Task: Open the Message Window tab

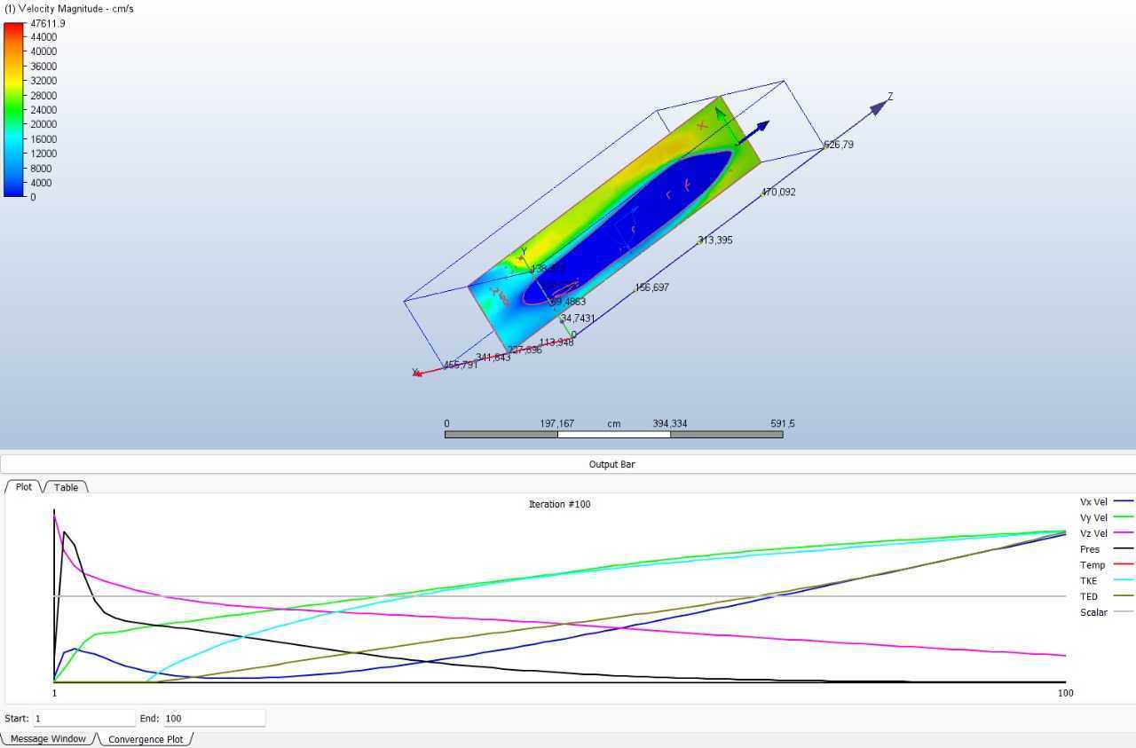Action: [x=48, y=738]
